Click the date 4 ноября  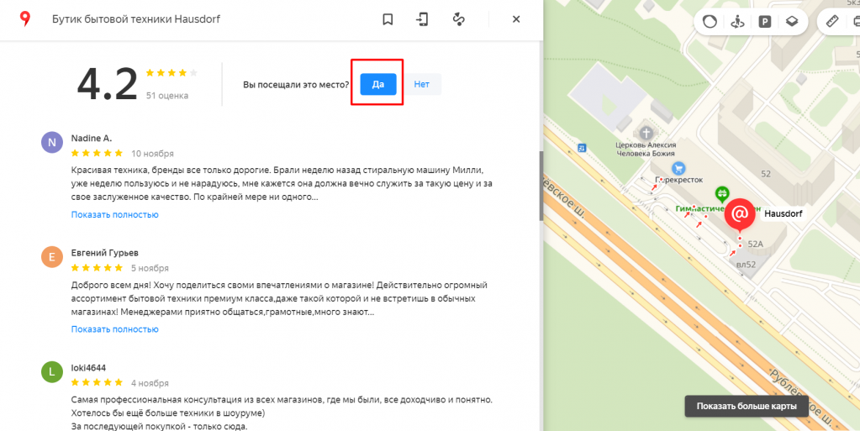[x=150, y=383]
